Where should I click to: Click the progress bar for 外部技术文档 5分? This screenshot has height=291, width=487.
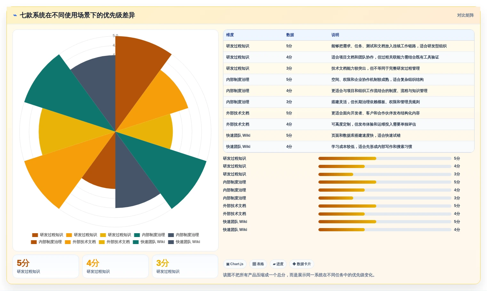point(385,206)
